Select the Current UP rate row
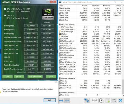Image resolution: width=124 pixels, height=104 pixels. pos(90,88)
